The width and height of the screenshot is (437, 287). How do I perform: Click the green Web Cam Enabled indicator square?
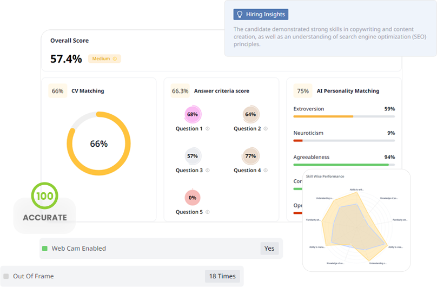tap(45, 249)
